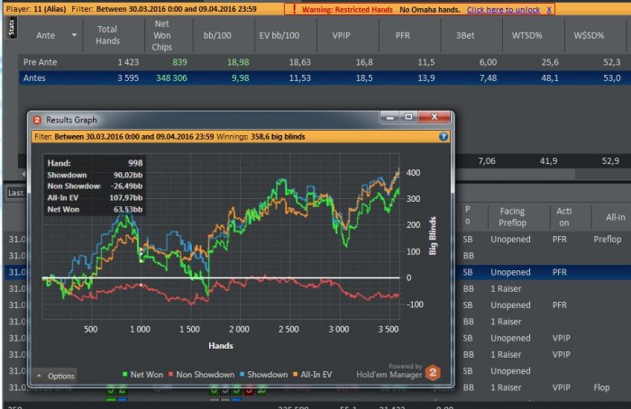Click the WTSD% column header
631x409 pixels.
[526, 35]
